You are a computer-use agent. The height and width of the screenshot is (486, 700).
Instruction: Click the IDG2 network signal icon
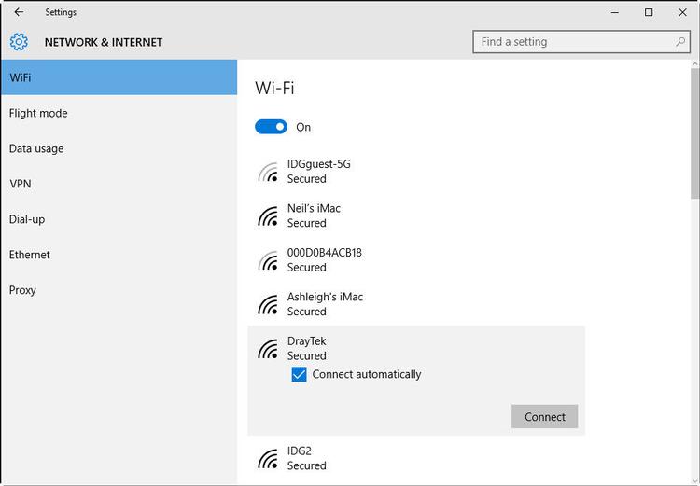(x=269, y=458)
